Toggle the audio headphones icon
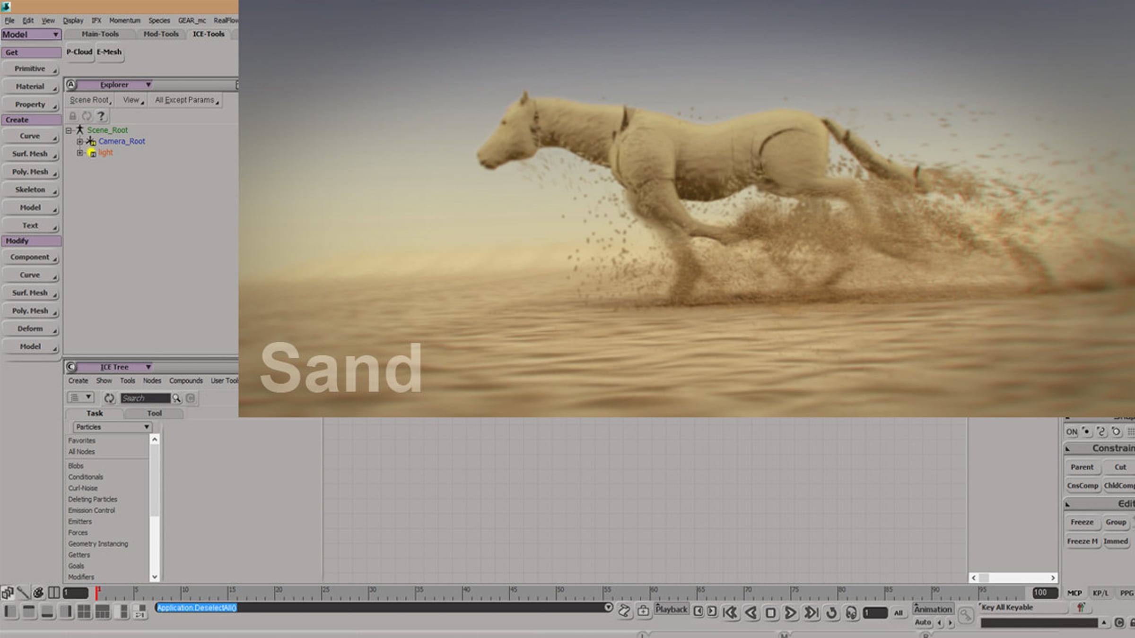This screenshot has height=638, width=1135. pos(851,612)
